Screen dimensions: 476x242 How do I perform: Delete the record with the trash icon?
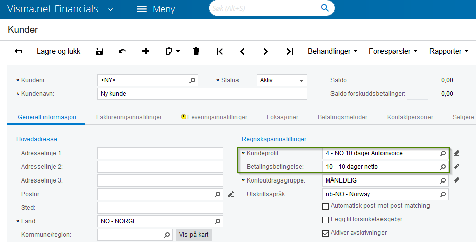[196, 51]
